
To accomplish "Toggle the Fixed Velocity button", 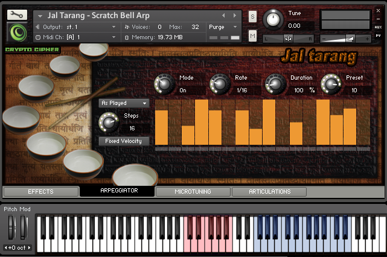I will [124, 141].
